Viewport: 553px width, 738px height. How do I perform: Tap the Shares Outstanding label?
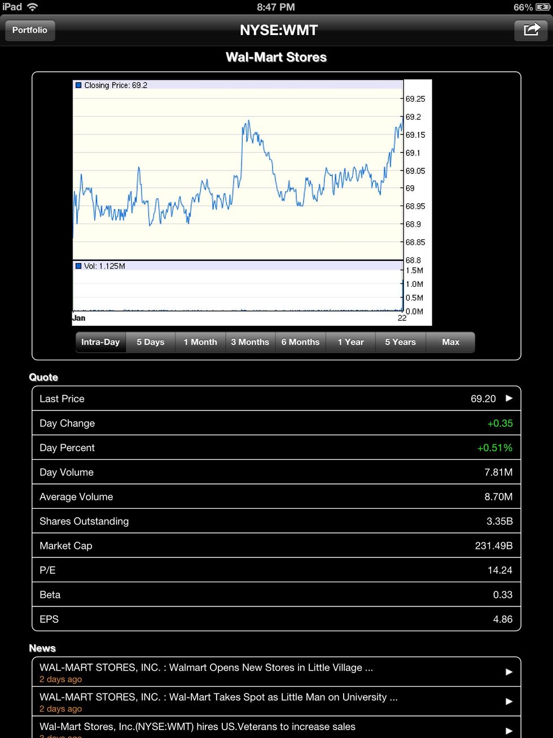(x=84, y=522)
